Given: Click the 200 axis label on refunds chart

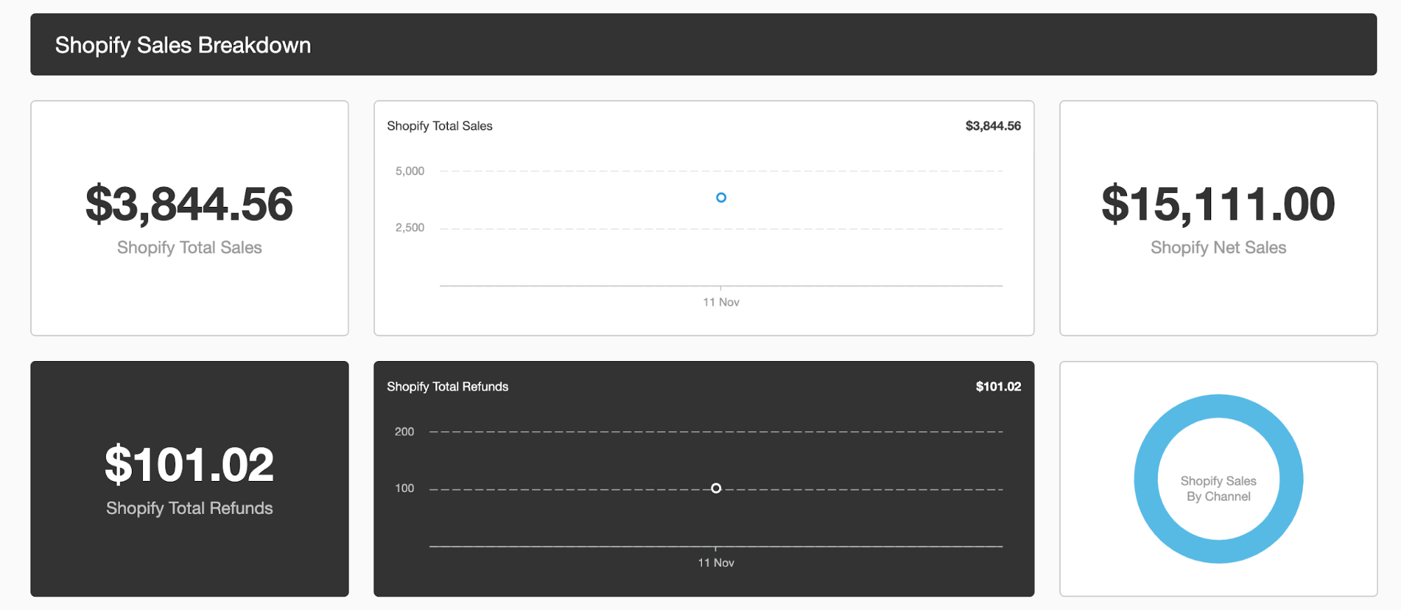Looking at the screenshot, I should (404, 432).
